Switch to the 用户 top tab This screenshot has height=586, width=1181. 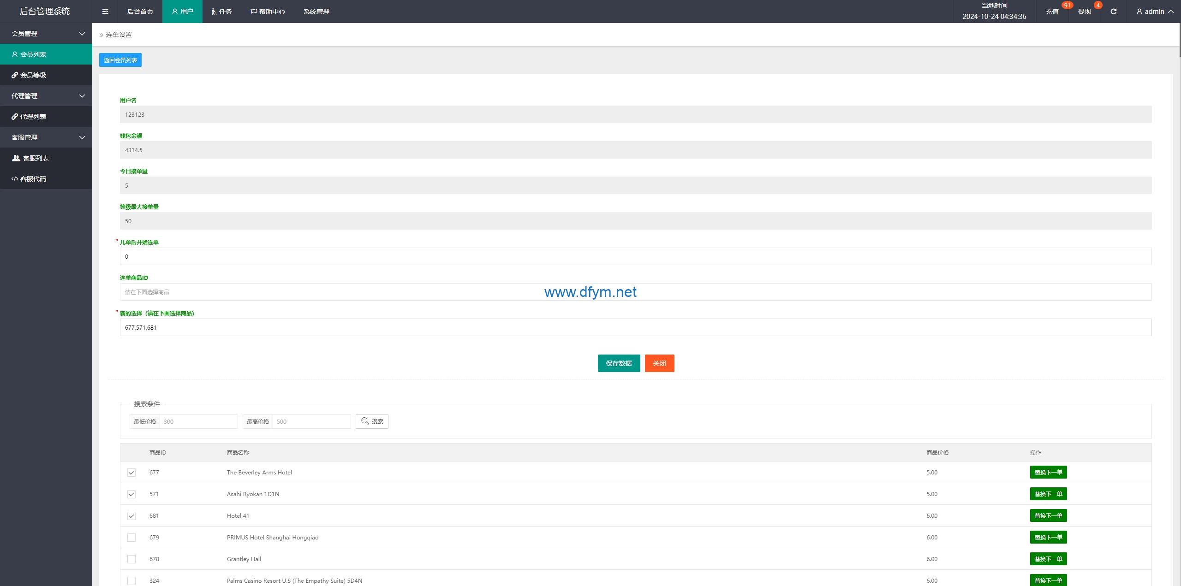tap(182, 12)
